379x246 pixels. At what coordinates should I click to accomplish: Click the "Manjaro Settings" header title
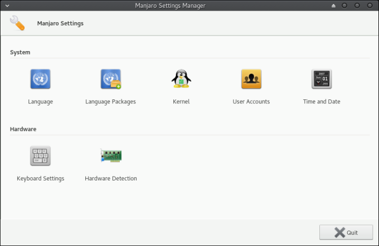60,23
